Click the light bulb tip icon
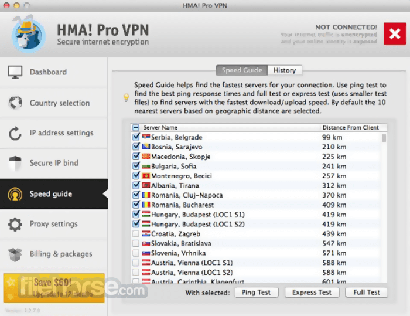 127,98
